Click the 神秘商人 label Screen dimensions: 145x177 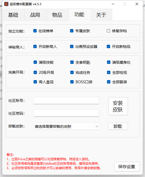(17, 47)
